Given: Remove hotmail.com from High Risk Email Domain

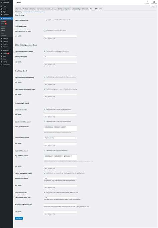Looking at the screenshot, I should [x=53, y=156].
